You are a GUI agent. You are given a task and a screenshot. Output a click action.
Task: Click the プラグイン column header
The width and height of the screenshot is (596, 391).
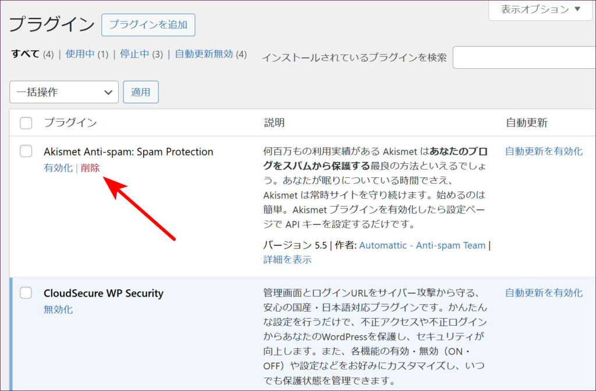[x=70, y=123]
